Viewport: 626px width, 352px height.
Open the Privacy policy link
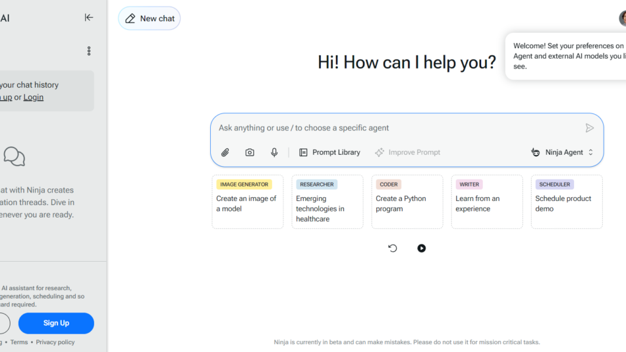click(55, 342)
